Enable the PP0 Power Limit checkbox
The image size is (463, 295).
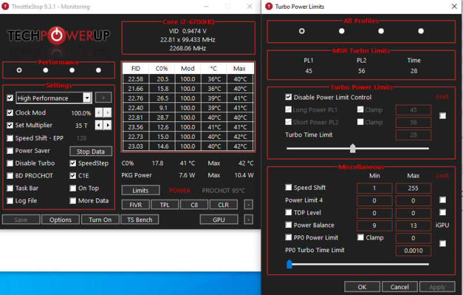coord(288,238)
